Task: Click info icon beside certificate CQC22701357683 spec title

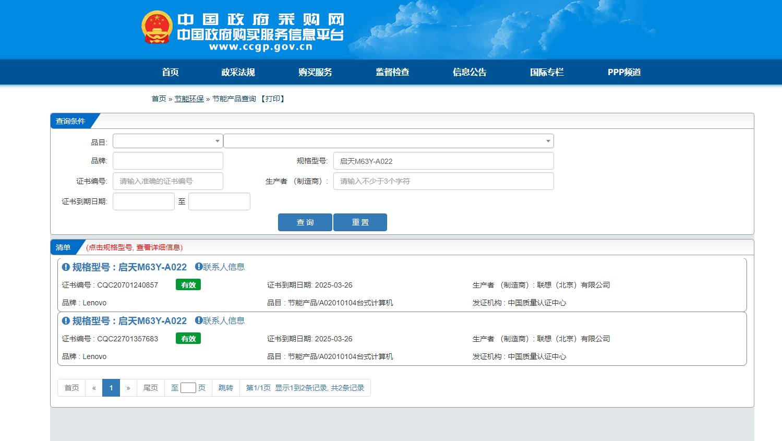Action: pyautogui.click(x=66, y=321)
